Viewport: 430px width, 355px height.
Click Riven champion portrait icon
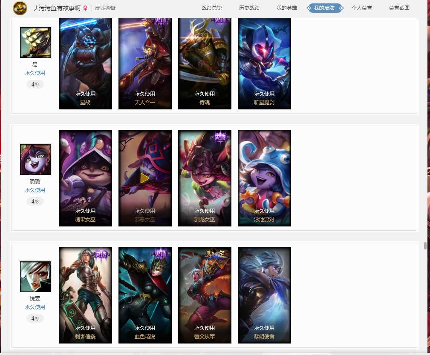[35, 277]
